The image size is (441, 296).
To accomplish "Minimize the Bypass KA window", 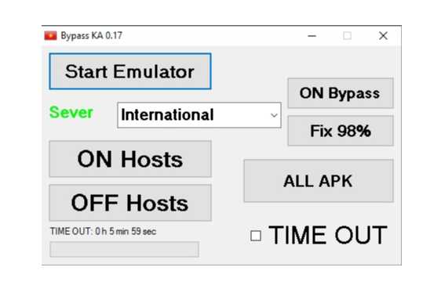I will click(312, 36).
